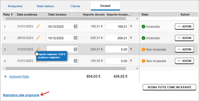This screenshot has height=101, width=199.
Task: Click orange warning icon of rata 3
Action: [x=143, y=49]
